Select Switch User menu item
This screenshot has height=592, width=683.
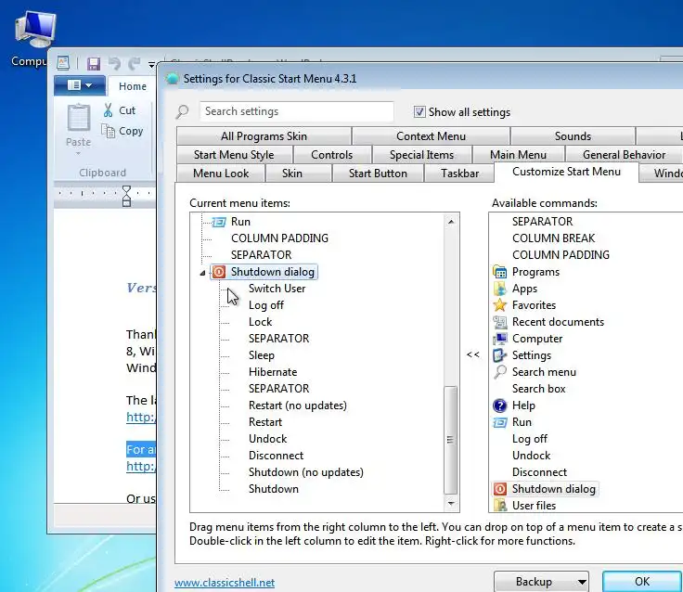pyautogui.click(x=277, y=289)
